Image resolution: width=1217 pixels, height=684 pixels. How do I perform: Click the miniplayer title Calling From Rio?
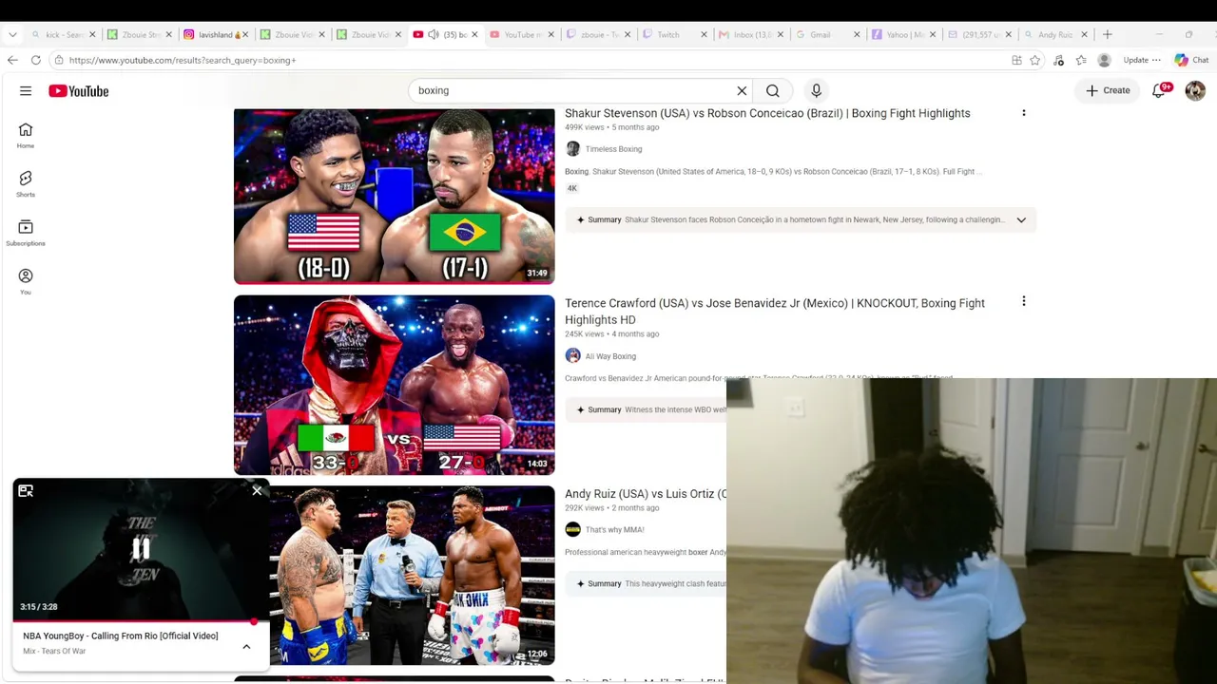[x=121, y=636]
